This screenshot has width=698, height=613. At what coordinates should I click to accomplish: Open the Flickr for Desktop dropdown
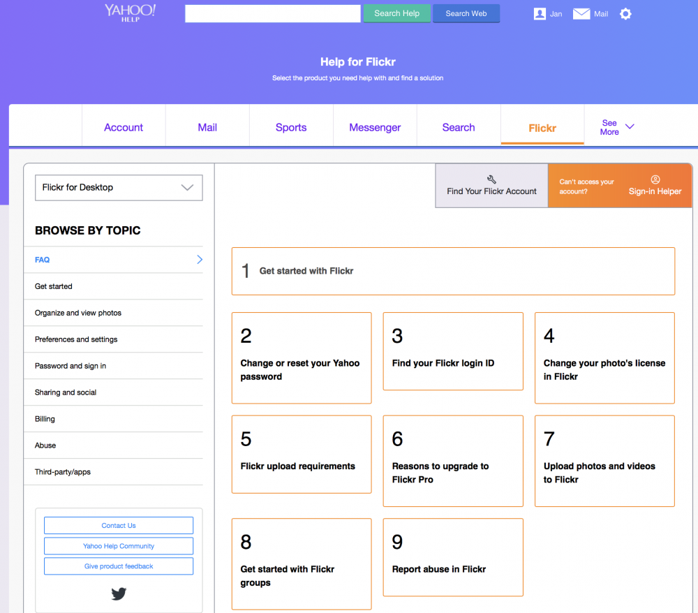(x=119, y=187)
